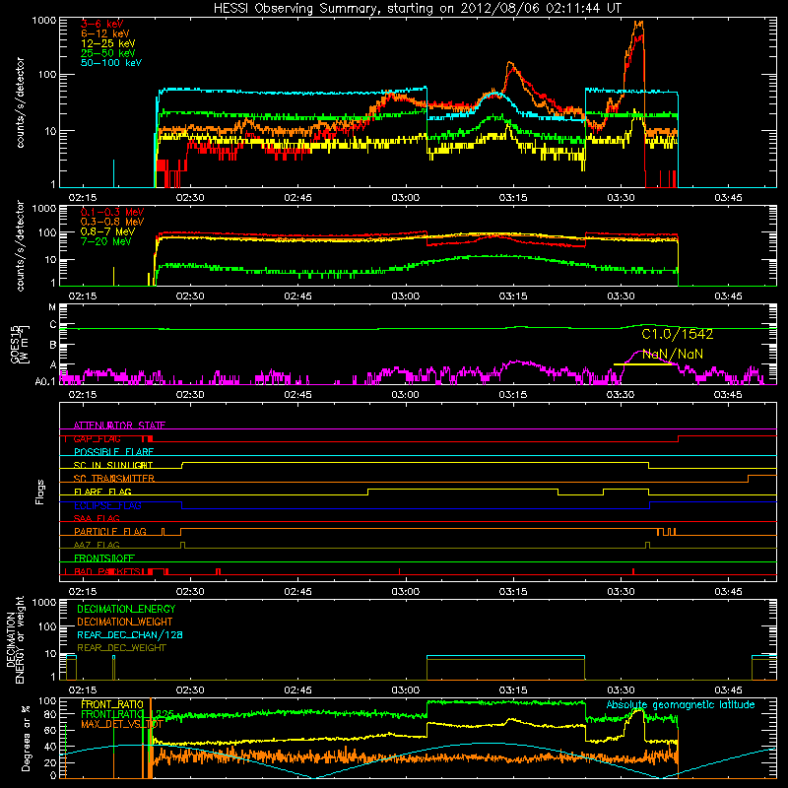The image size is (788, 788).
Task: Select the yellow FRONT_RATIO legend entry
Action: click(112, 705)
